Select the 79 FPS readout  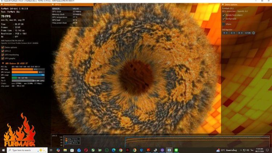6,16
